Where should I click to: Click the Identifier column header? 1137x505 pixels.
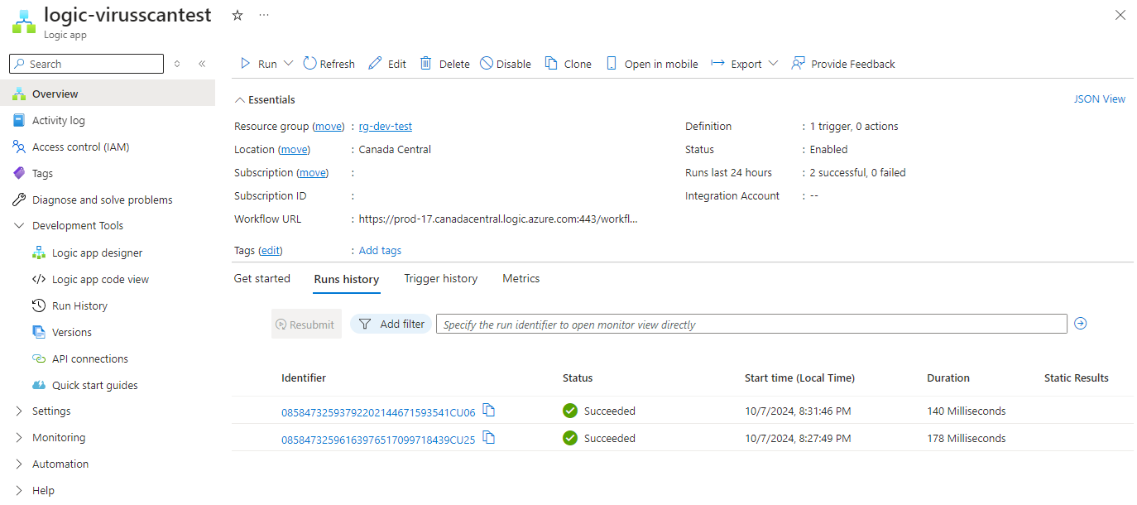point(304,378)
